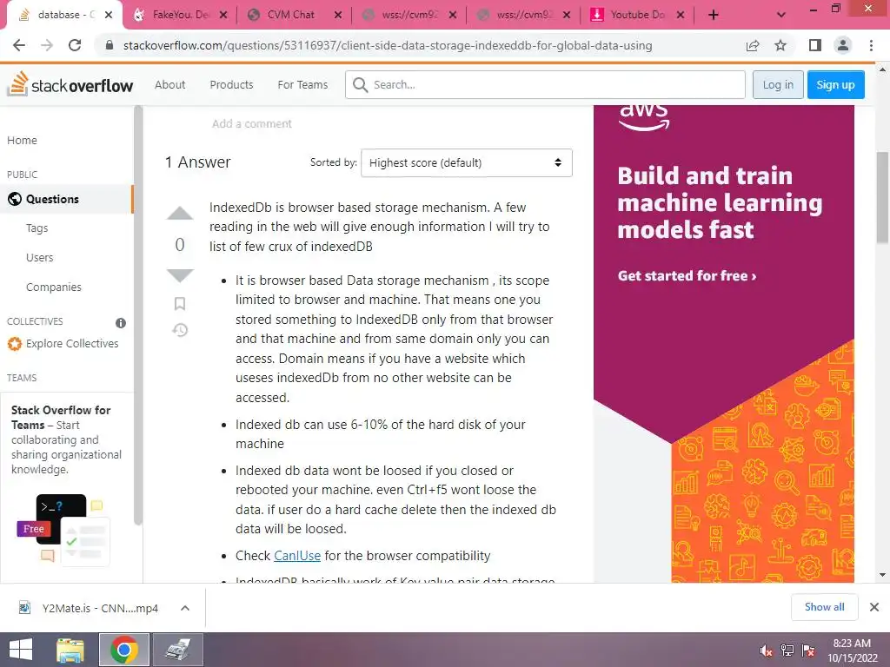Reload the page
890x667 pixels.
[x=75, y=45]
